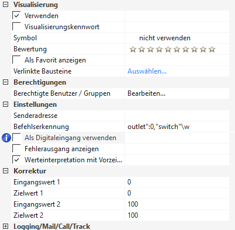Collapse the Berechtigungen section

(5, 82)
